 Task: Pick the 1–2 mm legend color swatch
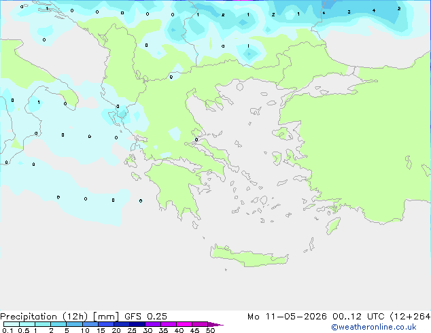coord(43,324)
